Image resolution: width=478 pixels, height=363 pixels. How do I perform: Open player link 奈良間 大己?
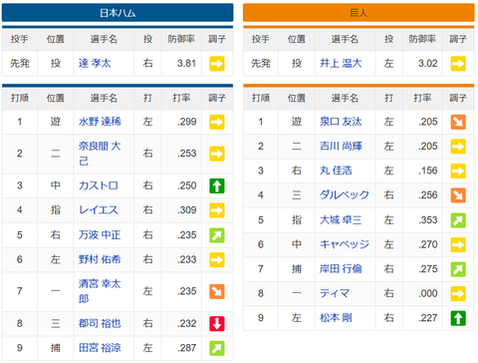[100, 154]
